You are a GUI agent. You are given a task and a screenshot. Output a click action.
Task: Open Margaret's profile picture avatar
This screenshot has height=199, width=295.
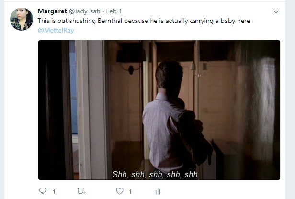tap(22, 19)
